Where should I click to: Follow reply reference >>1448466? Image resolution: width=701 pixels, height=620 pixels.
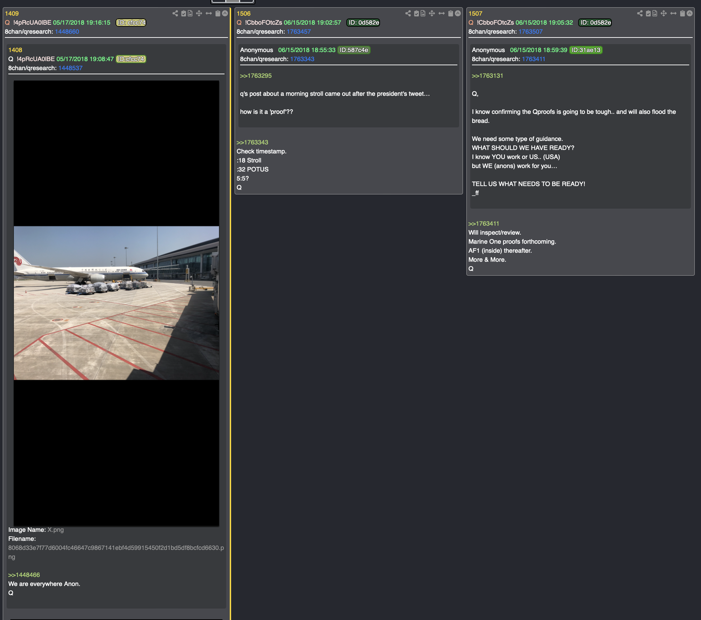click(x=24, y=575)
